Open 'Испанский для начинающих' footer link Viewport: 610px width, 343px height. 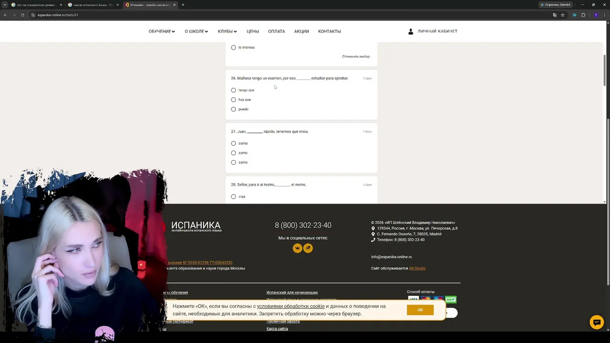292,293
